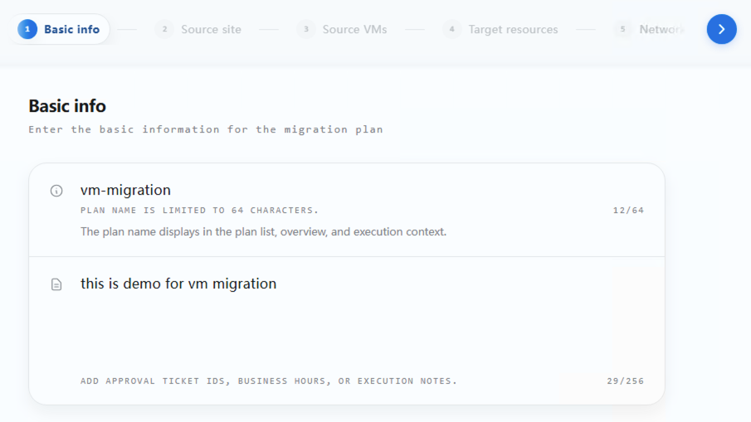The width and height of the screenshot is (751, 422).
Task: Open the Target resources step
Action: [513, 29]
